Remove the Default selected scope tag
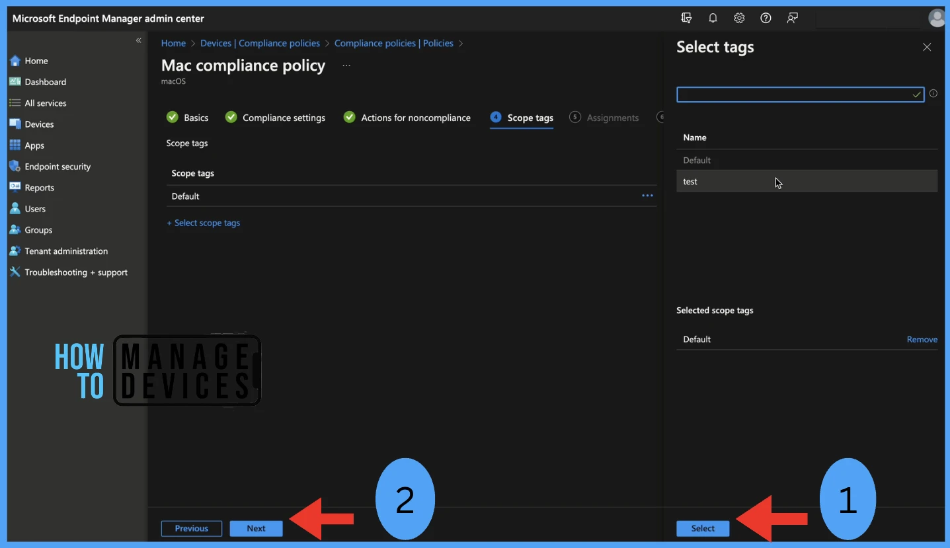 922,340
